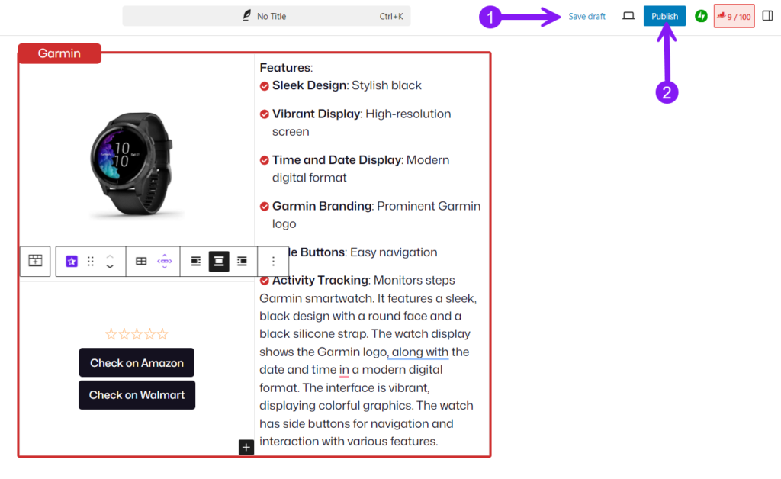
Task: Click the Check on Amazon button
Action: pos(137,362)
